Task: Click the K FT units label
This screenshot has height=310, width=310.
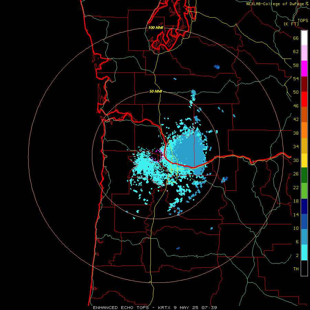Action: (x=291, y=24)
